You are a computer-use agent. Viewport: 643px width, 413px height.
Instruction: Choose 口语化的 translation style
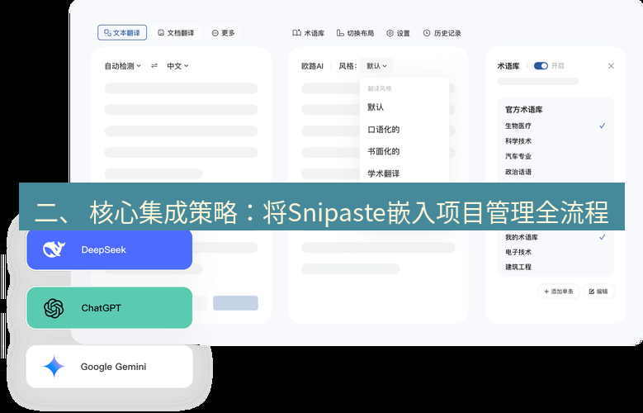384,130
